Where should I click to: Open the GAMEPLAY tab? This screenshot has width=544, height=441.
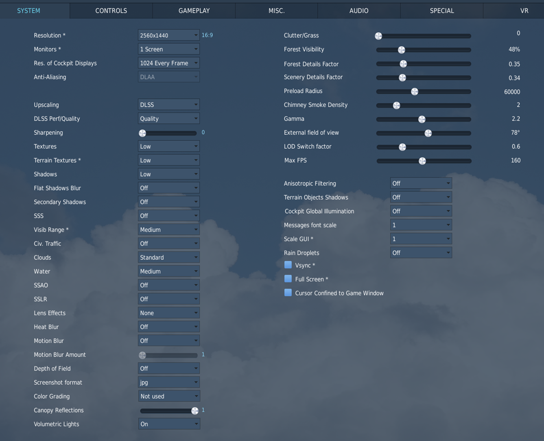[194, 11]
